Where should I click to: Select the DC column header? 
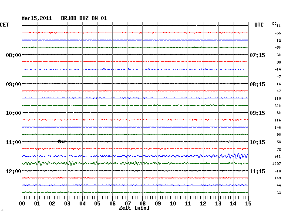click(274, 24)
